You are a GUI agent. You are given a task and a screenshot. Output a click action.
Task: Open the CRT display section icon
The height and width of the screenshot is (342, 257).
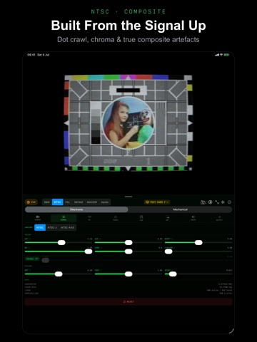pyautogui.click(x=167, y=218)
